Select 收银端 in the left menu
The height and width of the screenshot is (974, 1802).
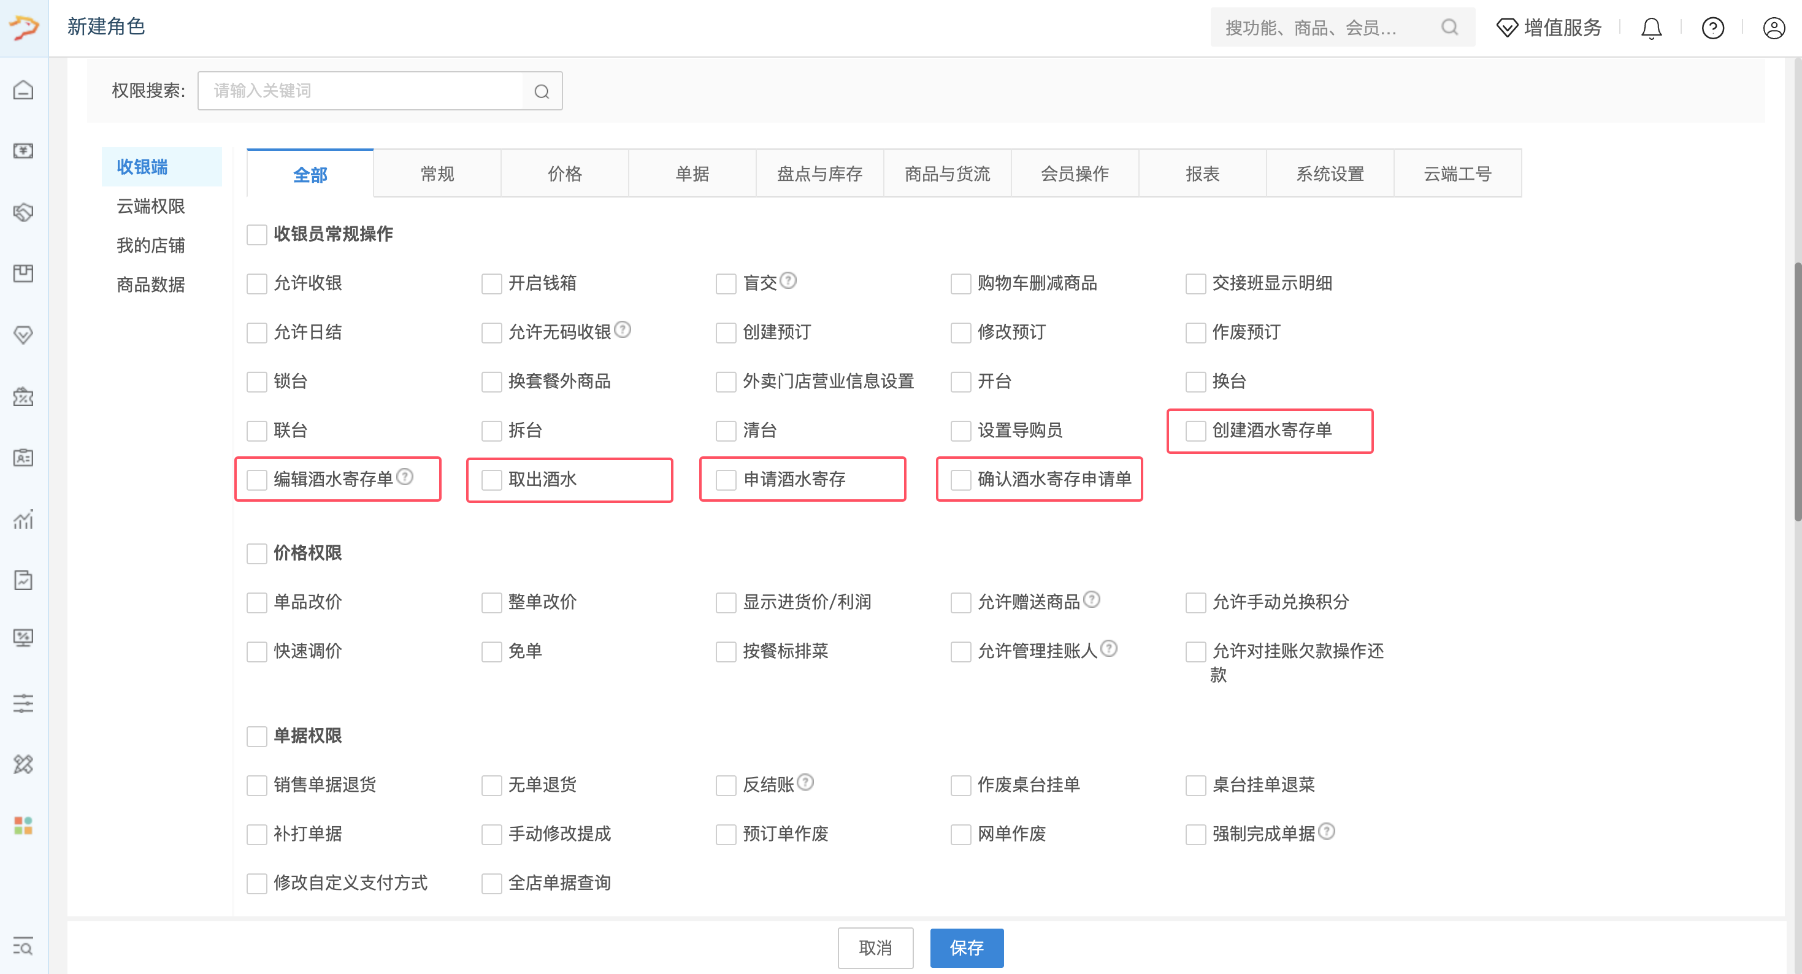tap(161, 167)
